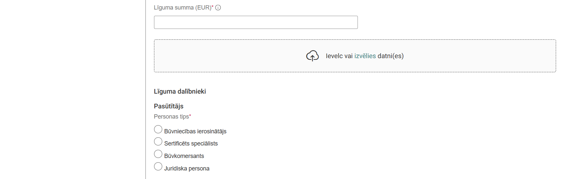
Task: Choose the Juridiska persona radio button
Action: 158,167
